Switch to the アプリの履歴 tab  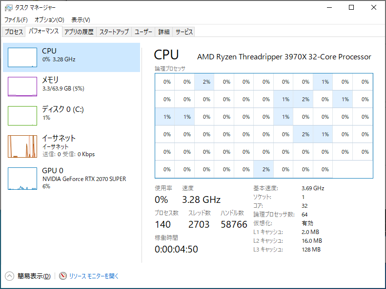tap(79, 32)
